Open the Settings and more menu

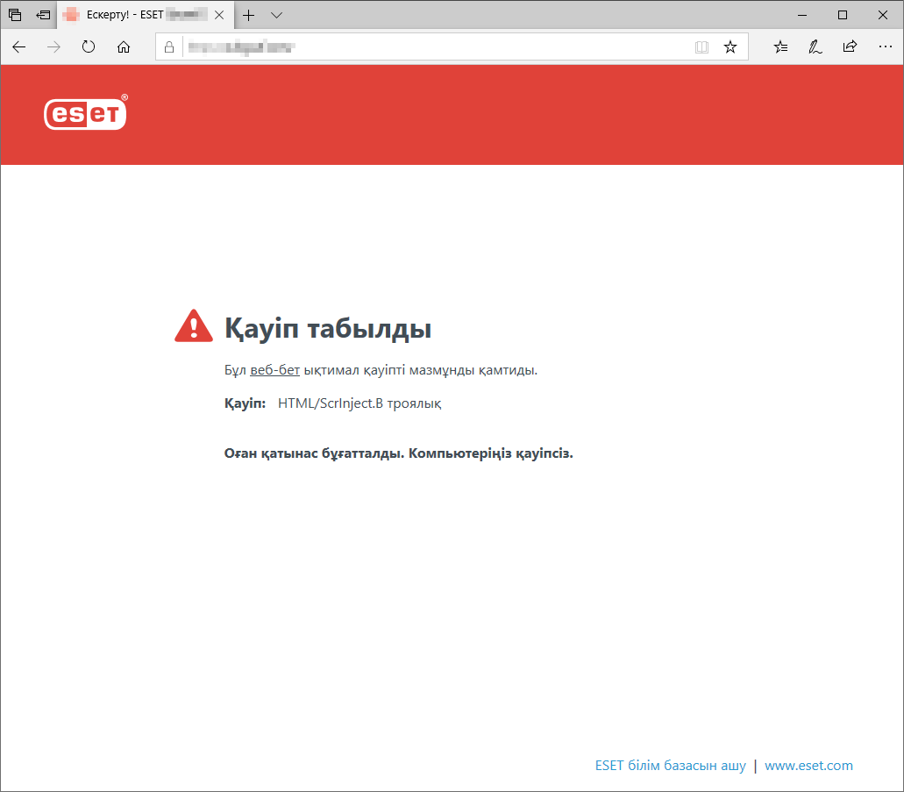[x=886, y=46]
